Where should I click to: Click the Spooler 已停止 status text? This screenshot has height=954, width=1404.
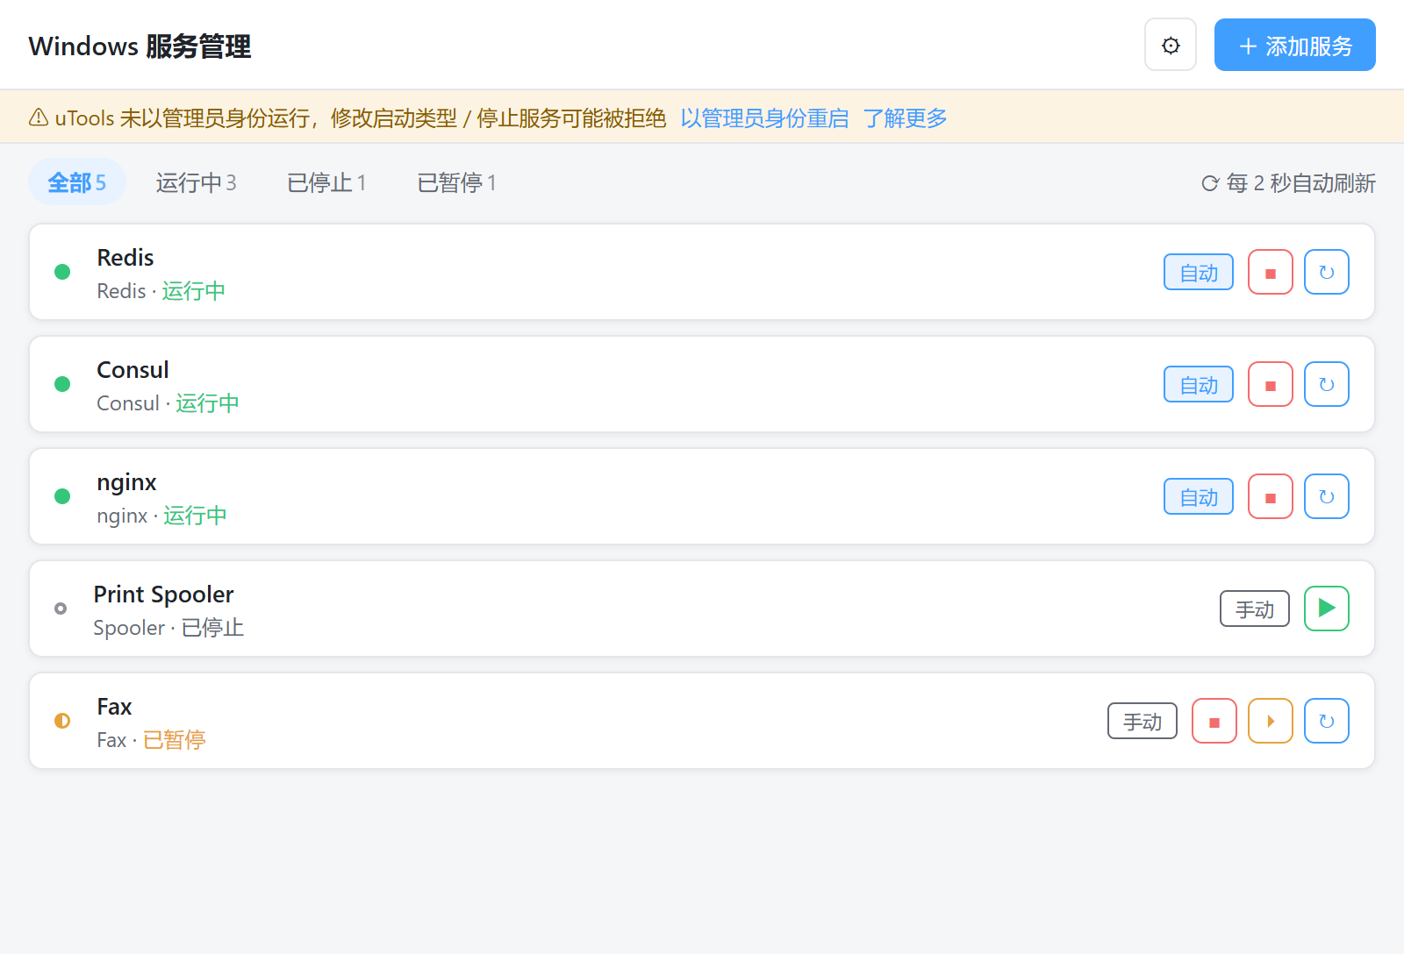212,628
